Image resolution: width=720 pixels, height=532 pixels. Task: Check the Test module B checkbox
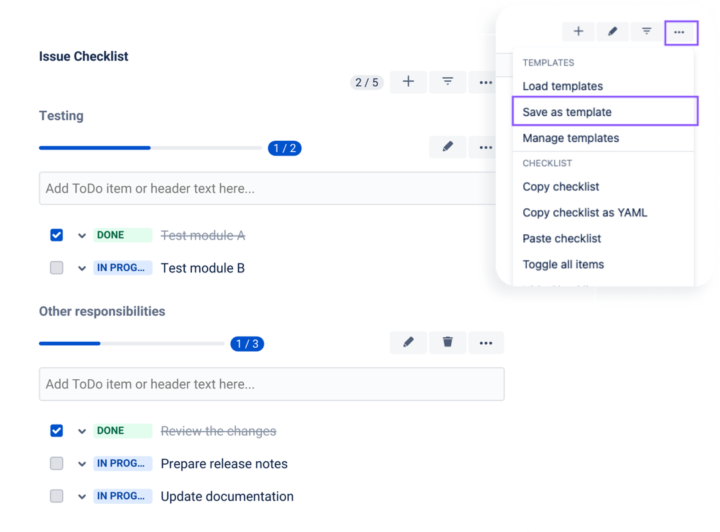coord(57,268)
